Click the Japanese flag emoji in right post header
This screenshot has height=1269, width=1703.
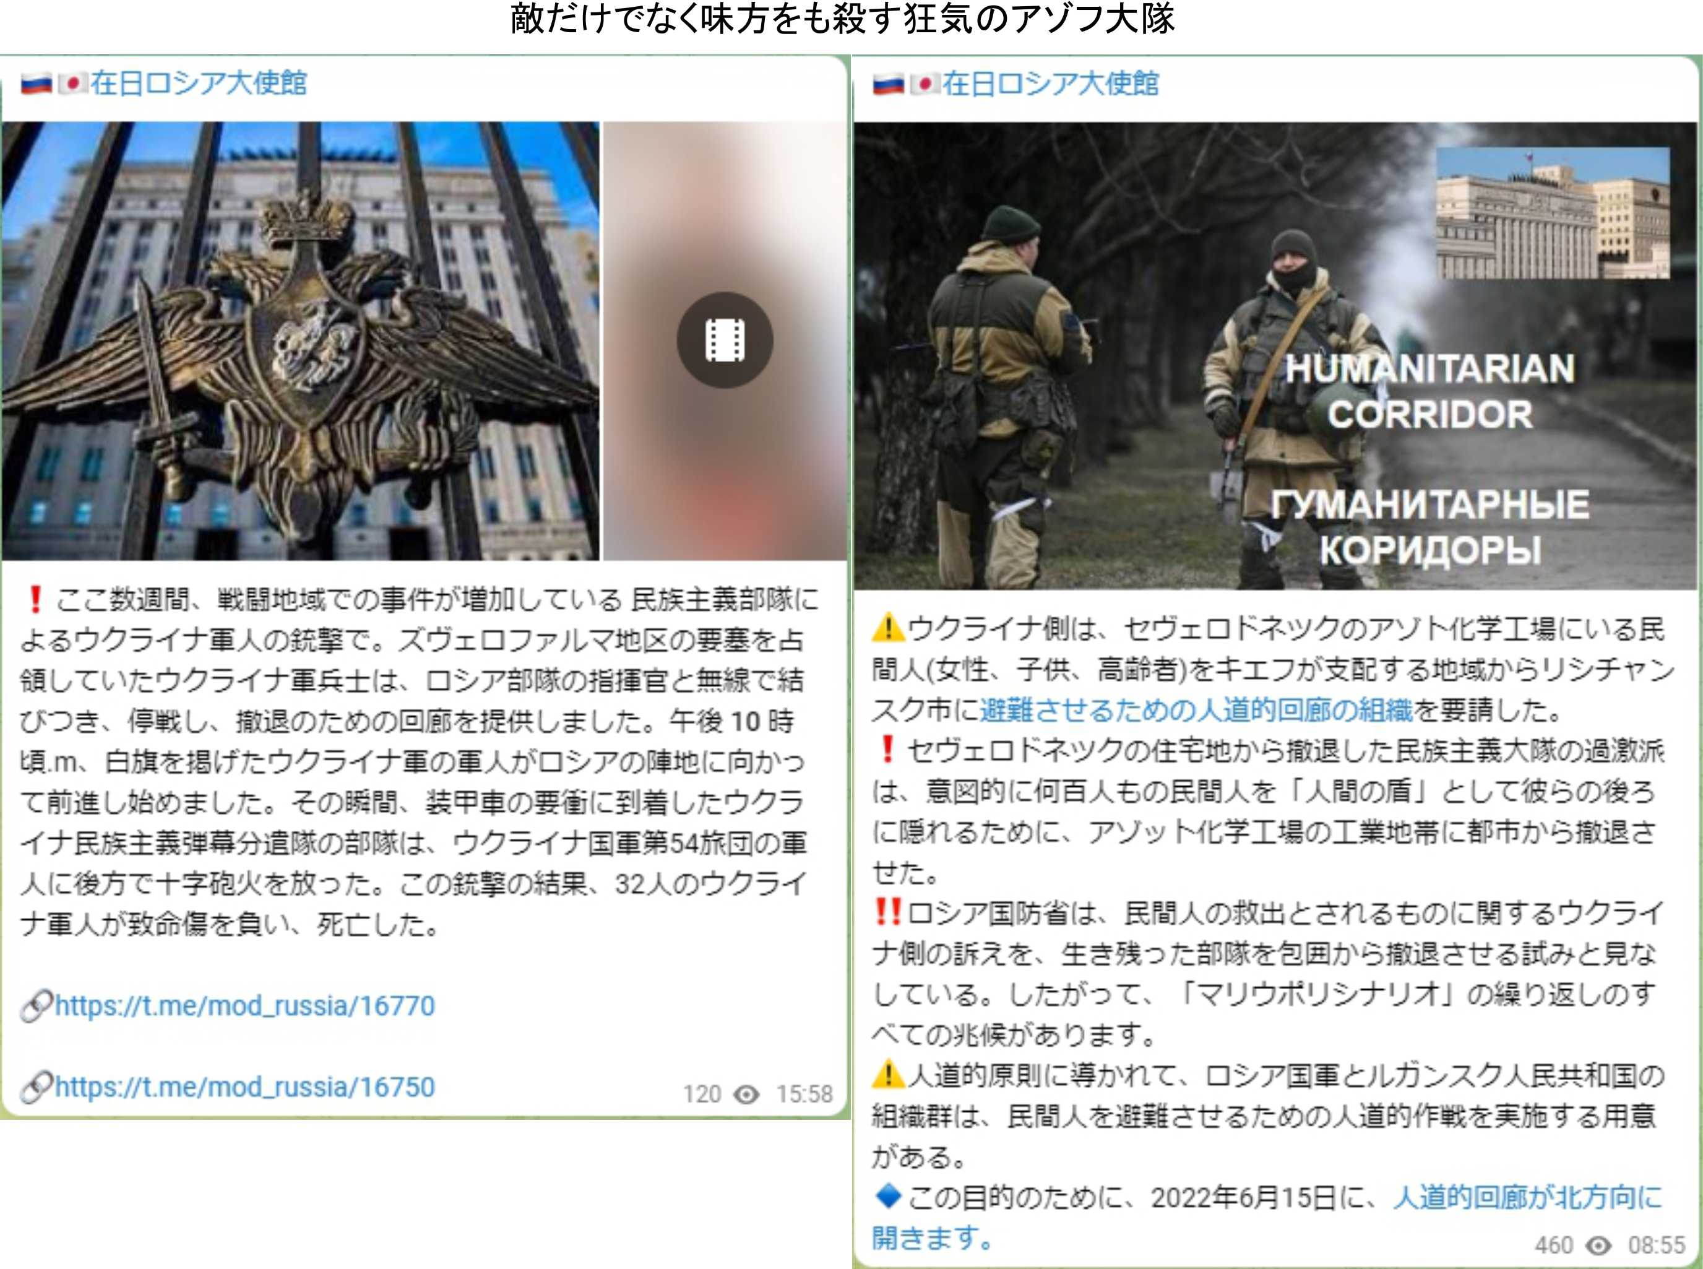[925, 84]
